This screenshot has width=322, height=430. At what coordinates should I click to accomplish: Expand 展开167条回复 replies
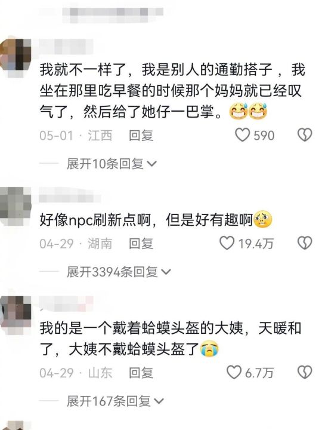click(115, 401)
